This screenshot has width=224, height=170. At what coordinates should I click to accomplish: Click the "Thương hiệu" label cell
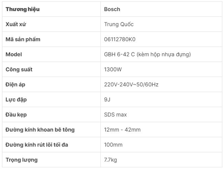[x=22, y=9]
